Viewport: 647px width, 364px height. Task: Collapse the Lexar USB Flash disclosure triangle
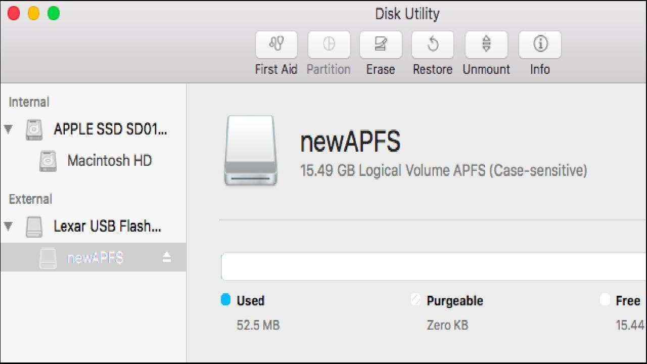click(9, 225)
